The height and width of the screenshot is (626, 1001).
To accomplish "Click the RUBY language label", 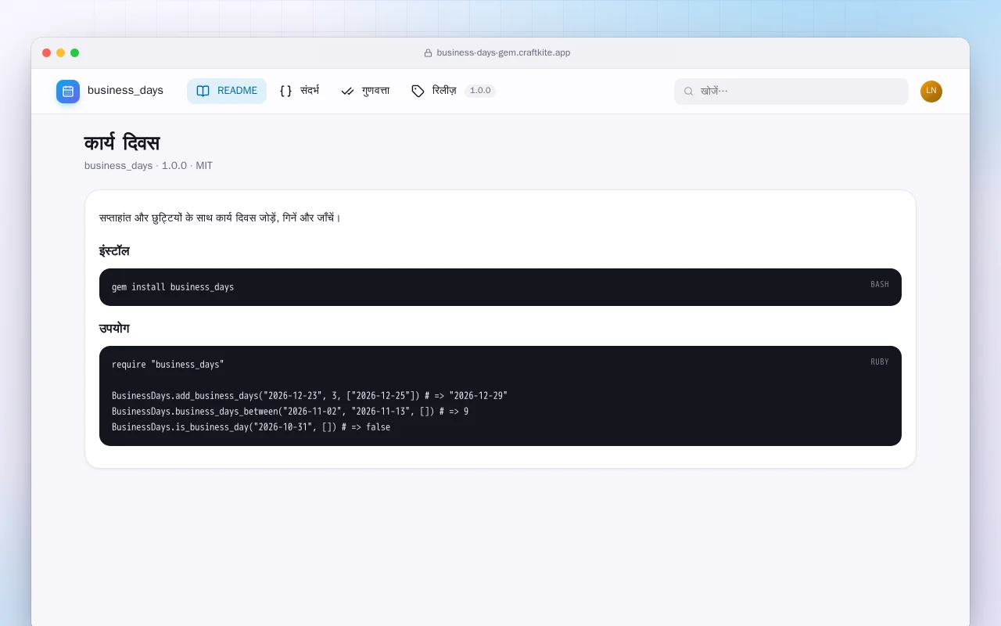I will (x=880, y=362).
